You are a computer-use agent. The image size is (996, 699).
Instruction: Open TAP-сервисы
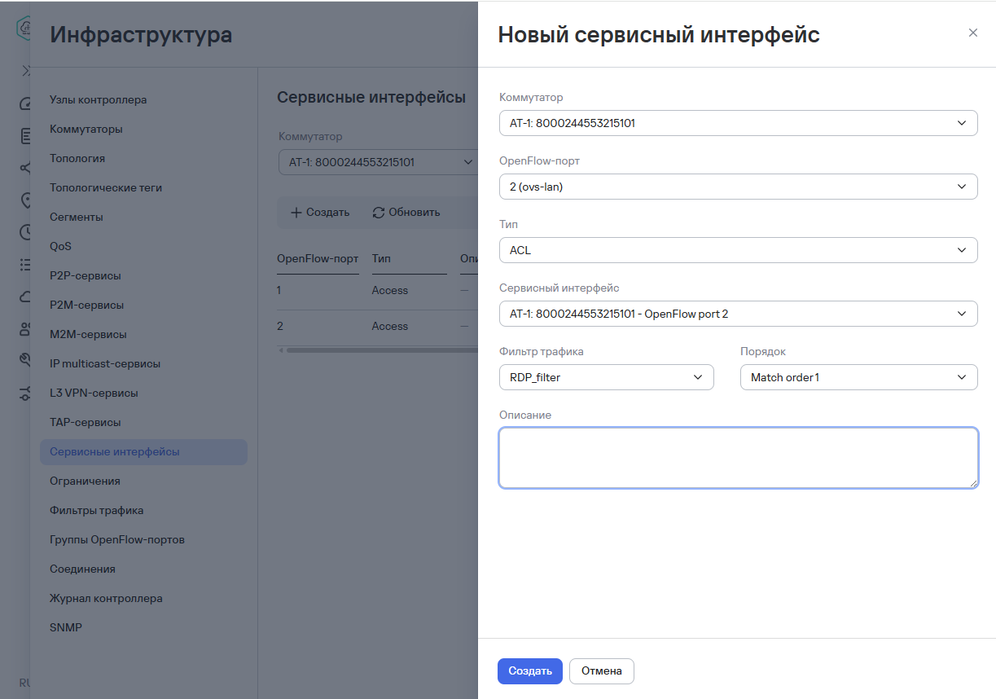click(86, 423)
